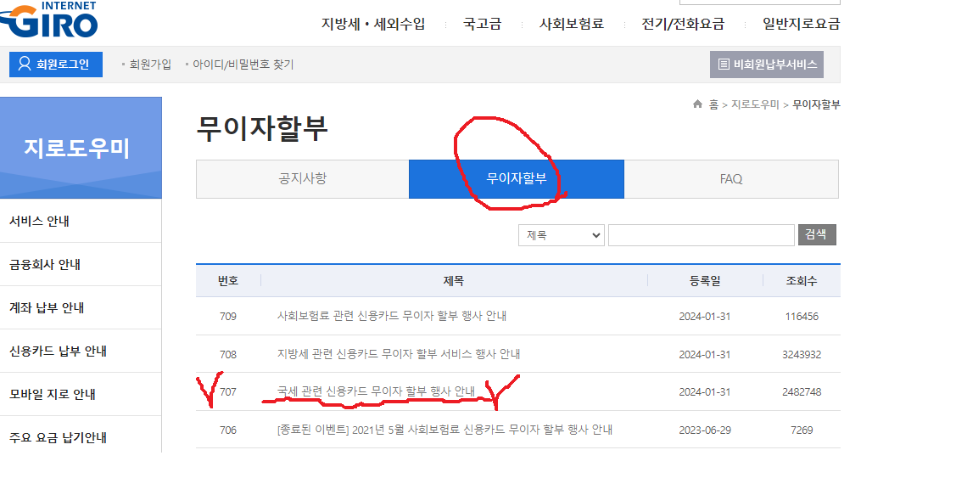Image resolution: width=956 pixels, height=495 pixels.
Task: Click row number 707
Action: [x=228, y=392]
